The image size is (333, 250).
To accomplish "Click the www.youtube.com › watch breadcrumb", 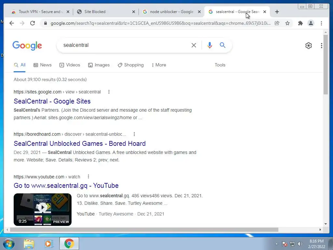I will [x=47, y=177].
